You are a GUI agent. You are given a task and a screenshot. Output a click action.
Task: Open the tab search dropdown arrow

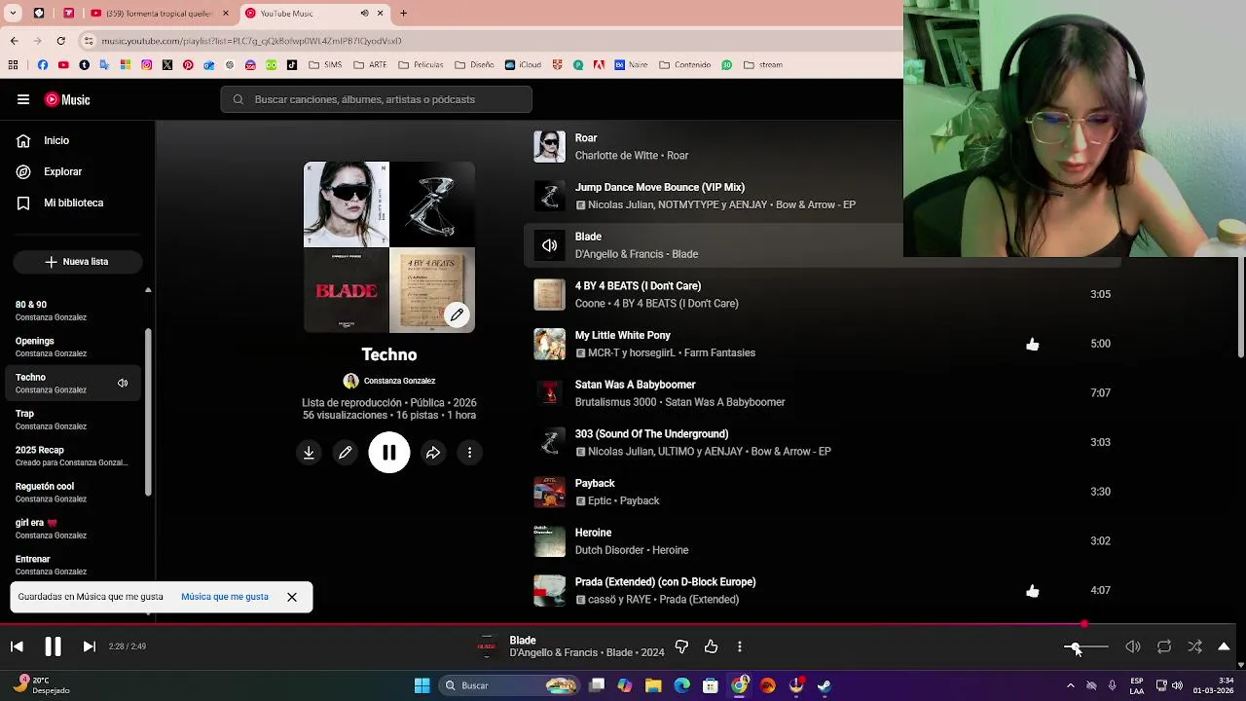tap(12, 14)
